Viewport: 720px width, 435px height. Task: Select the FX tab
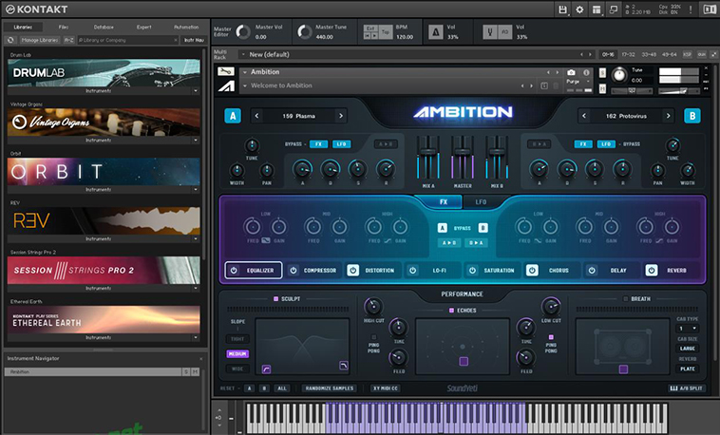444,202
